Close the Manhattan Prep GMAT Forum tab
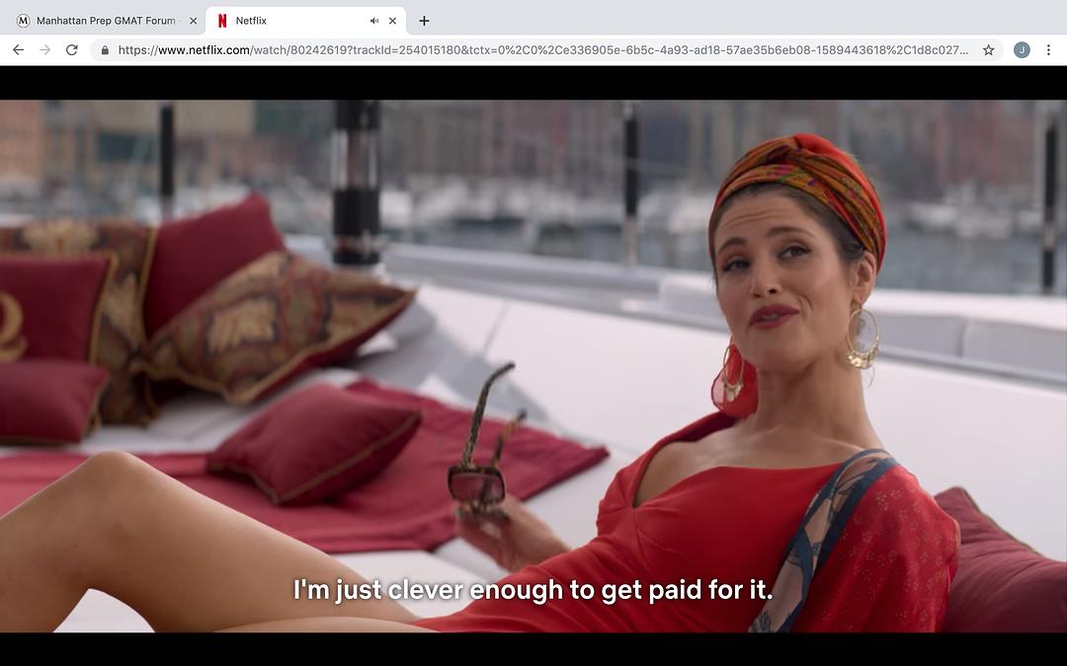1067x666 pixels. click(x=194, y=21)
